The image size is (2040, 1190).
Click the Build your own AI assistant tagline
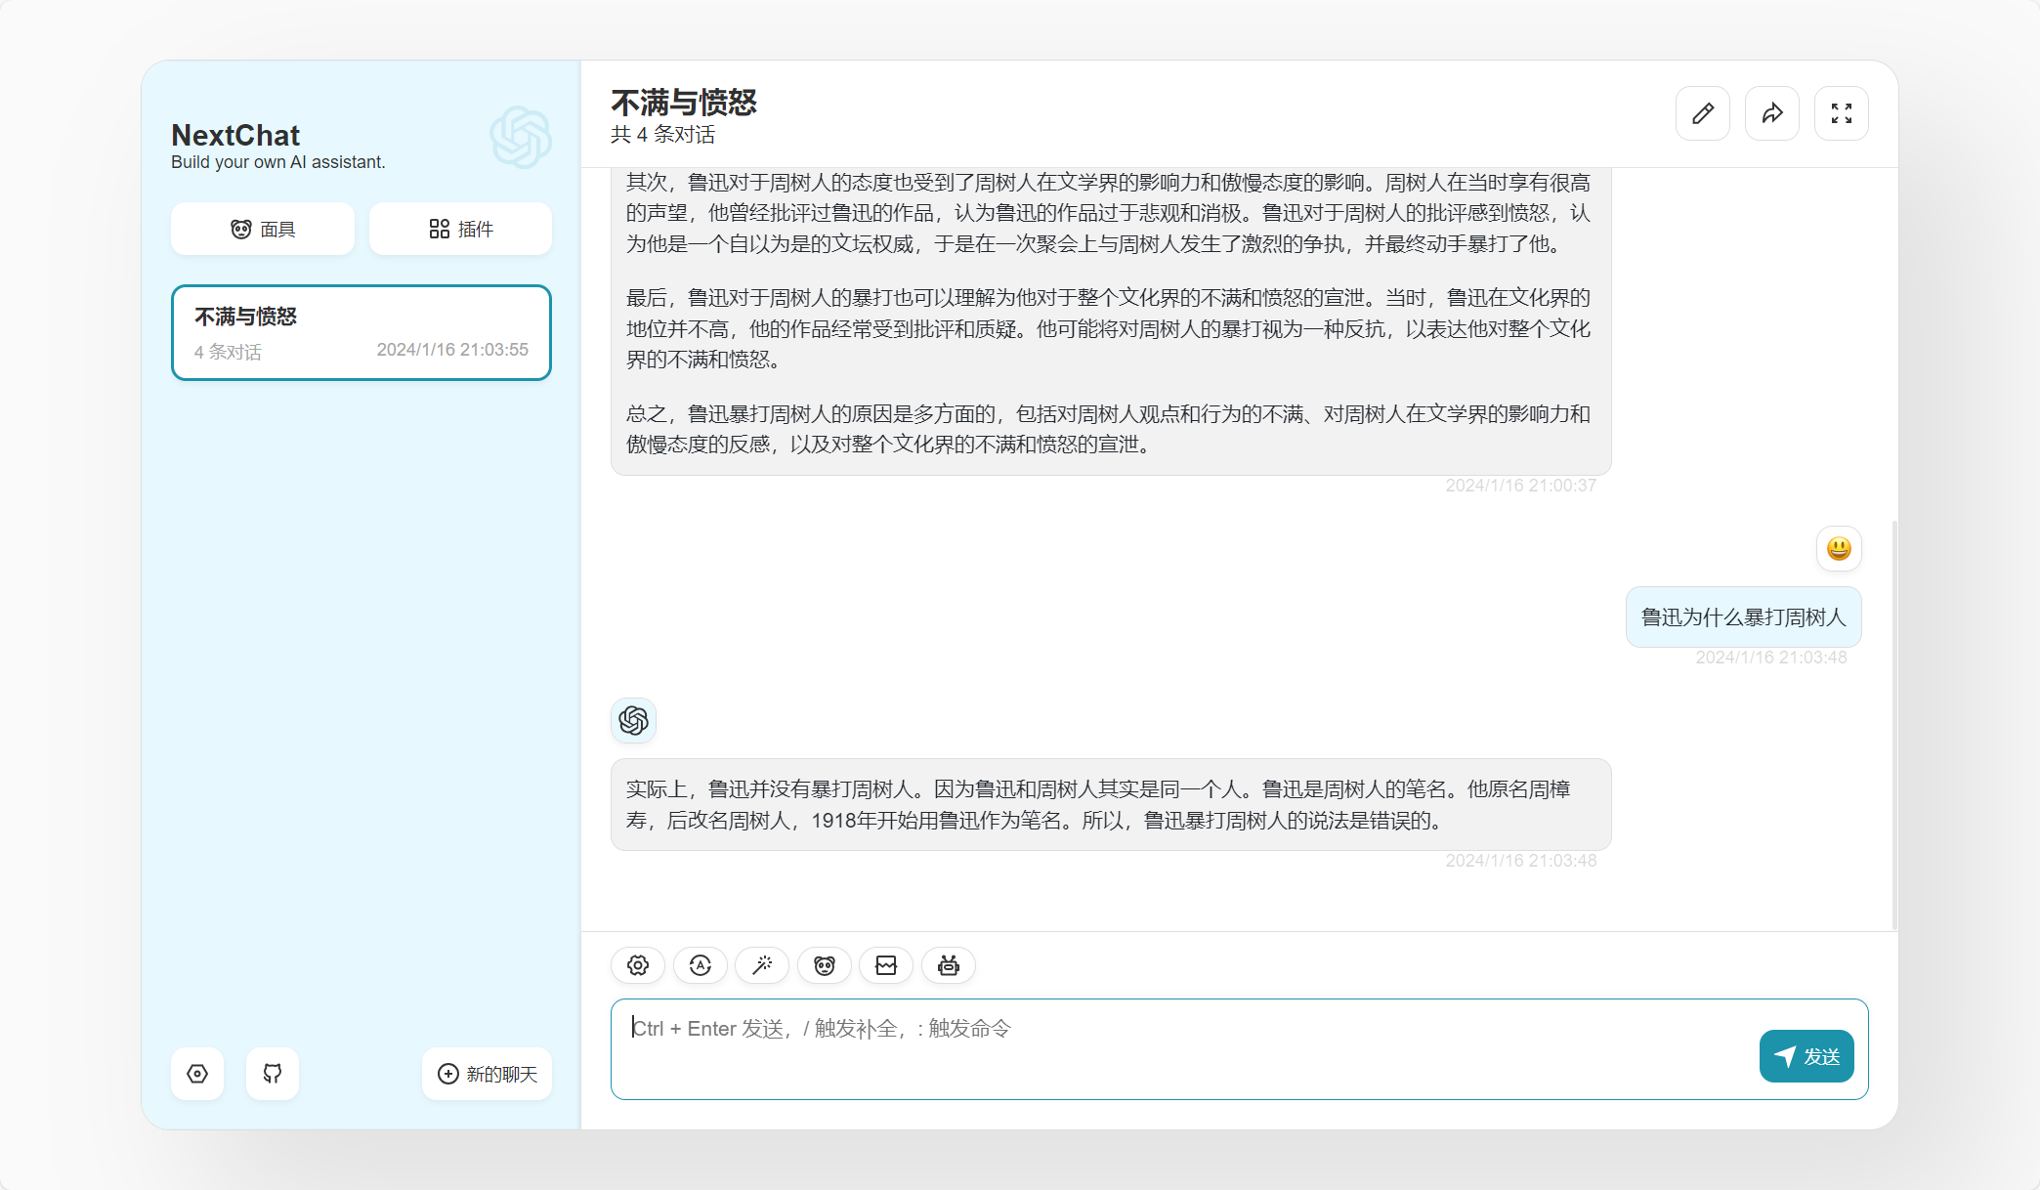278,162
